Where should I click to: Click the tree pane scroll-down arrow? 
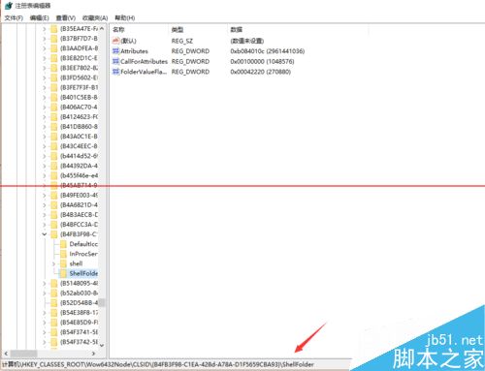point(102,345)
